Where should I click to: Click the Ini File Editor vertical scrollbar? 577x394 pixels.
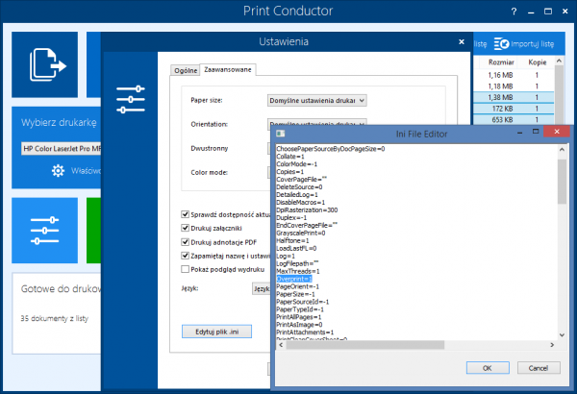[x=561, y=240]
